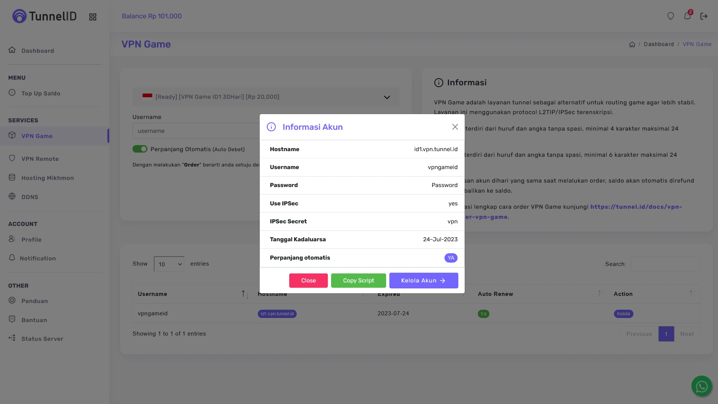718x404 pixels.
Task: Focus the username input field
Action: click(196, 131)
